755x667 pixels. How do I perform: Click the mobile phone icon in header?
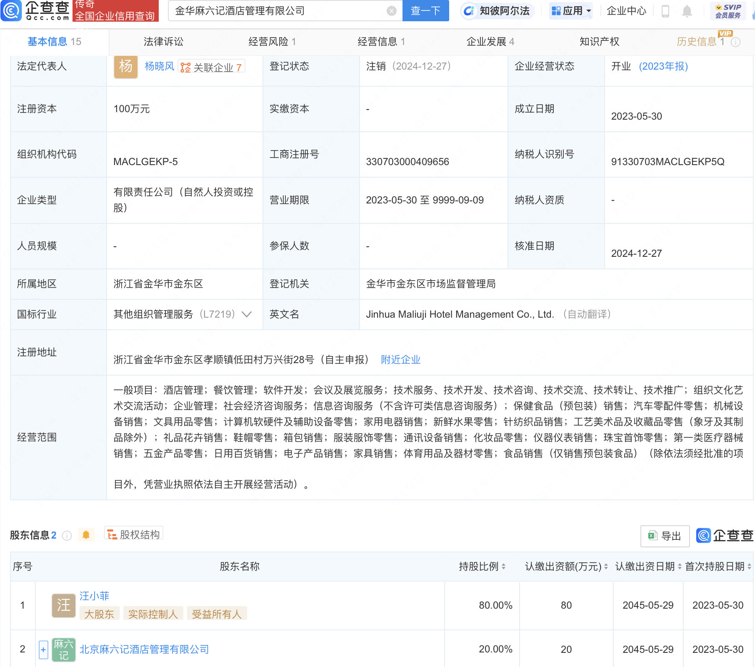click(665, 11)
